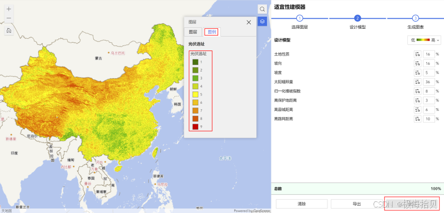This screenshot has height=213, width=444.
Task: Click the 导出 button
Action: click(356, 204)
